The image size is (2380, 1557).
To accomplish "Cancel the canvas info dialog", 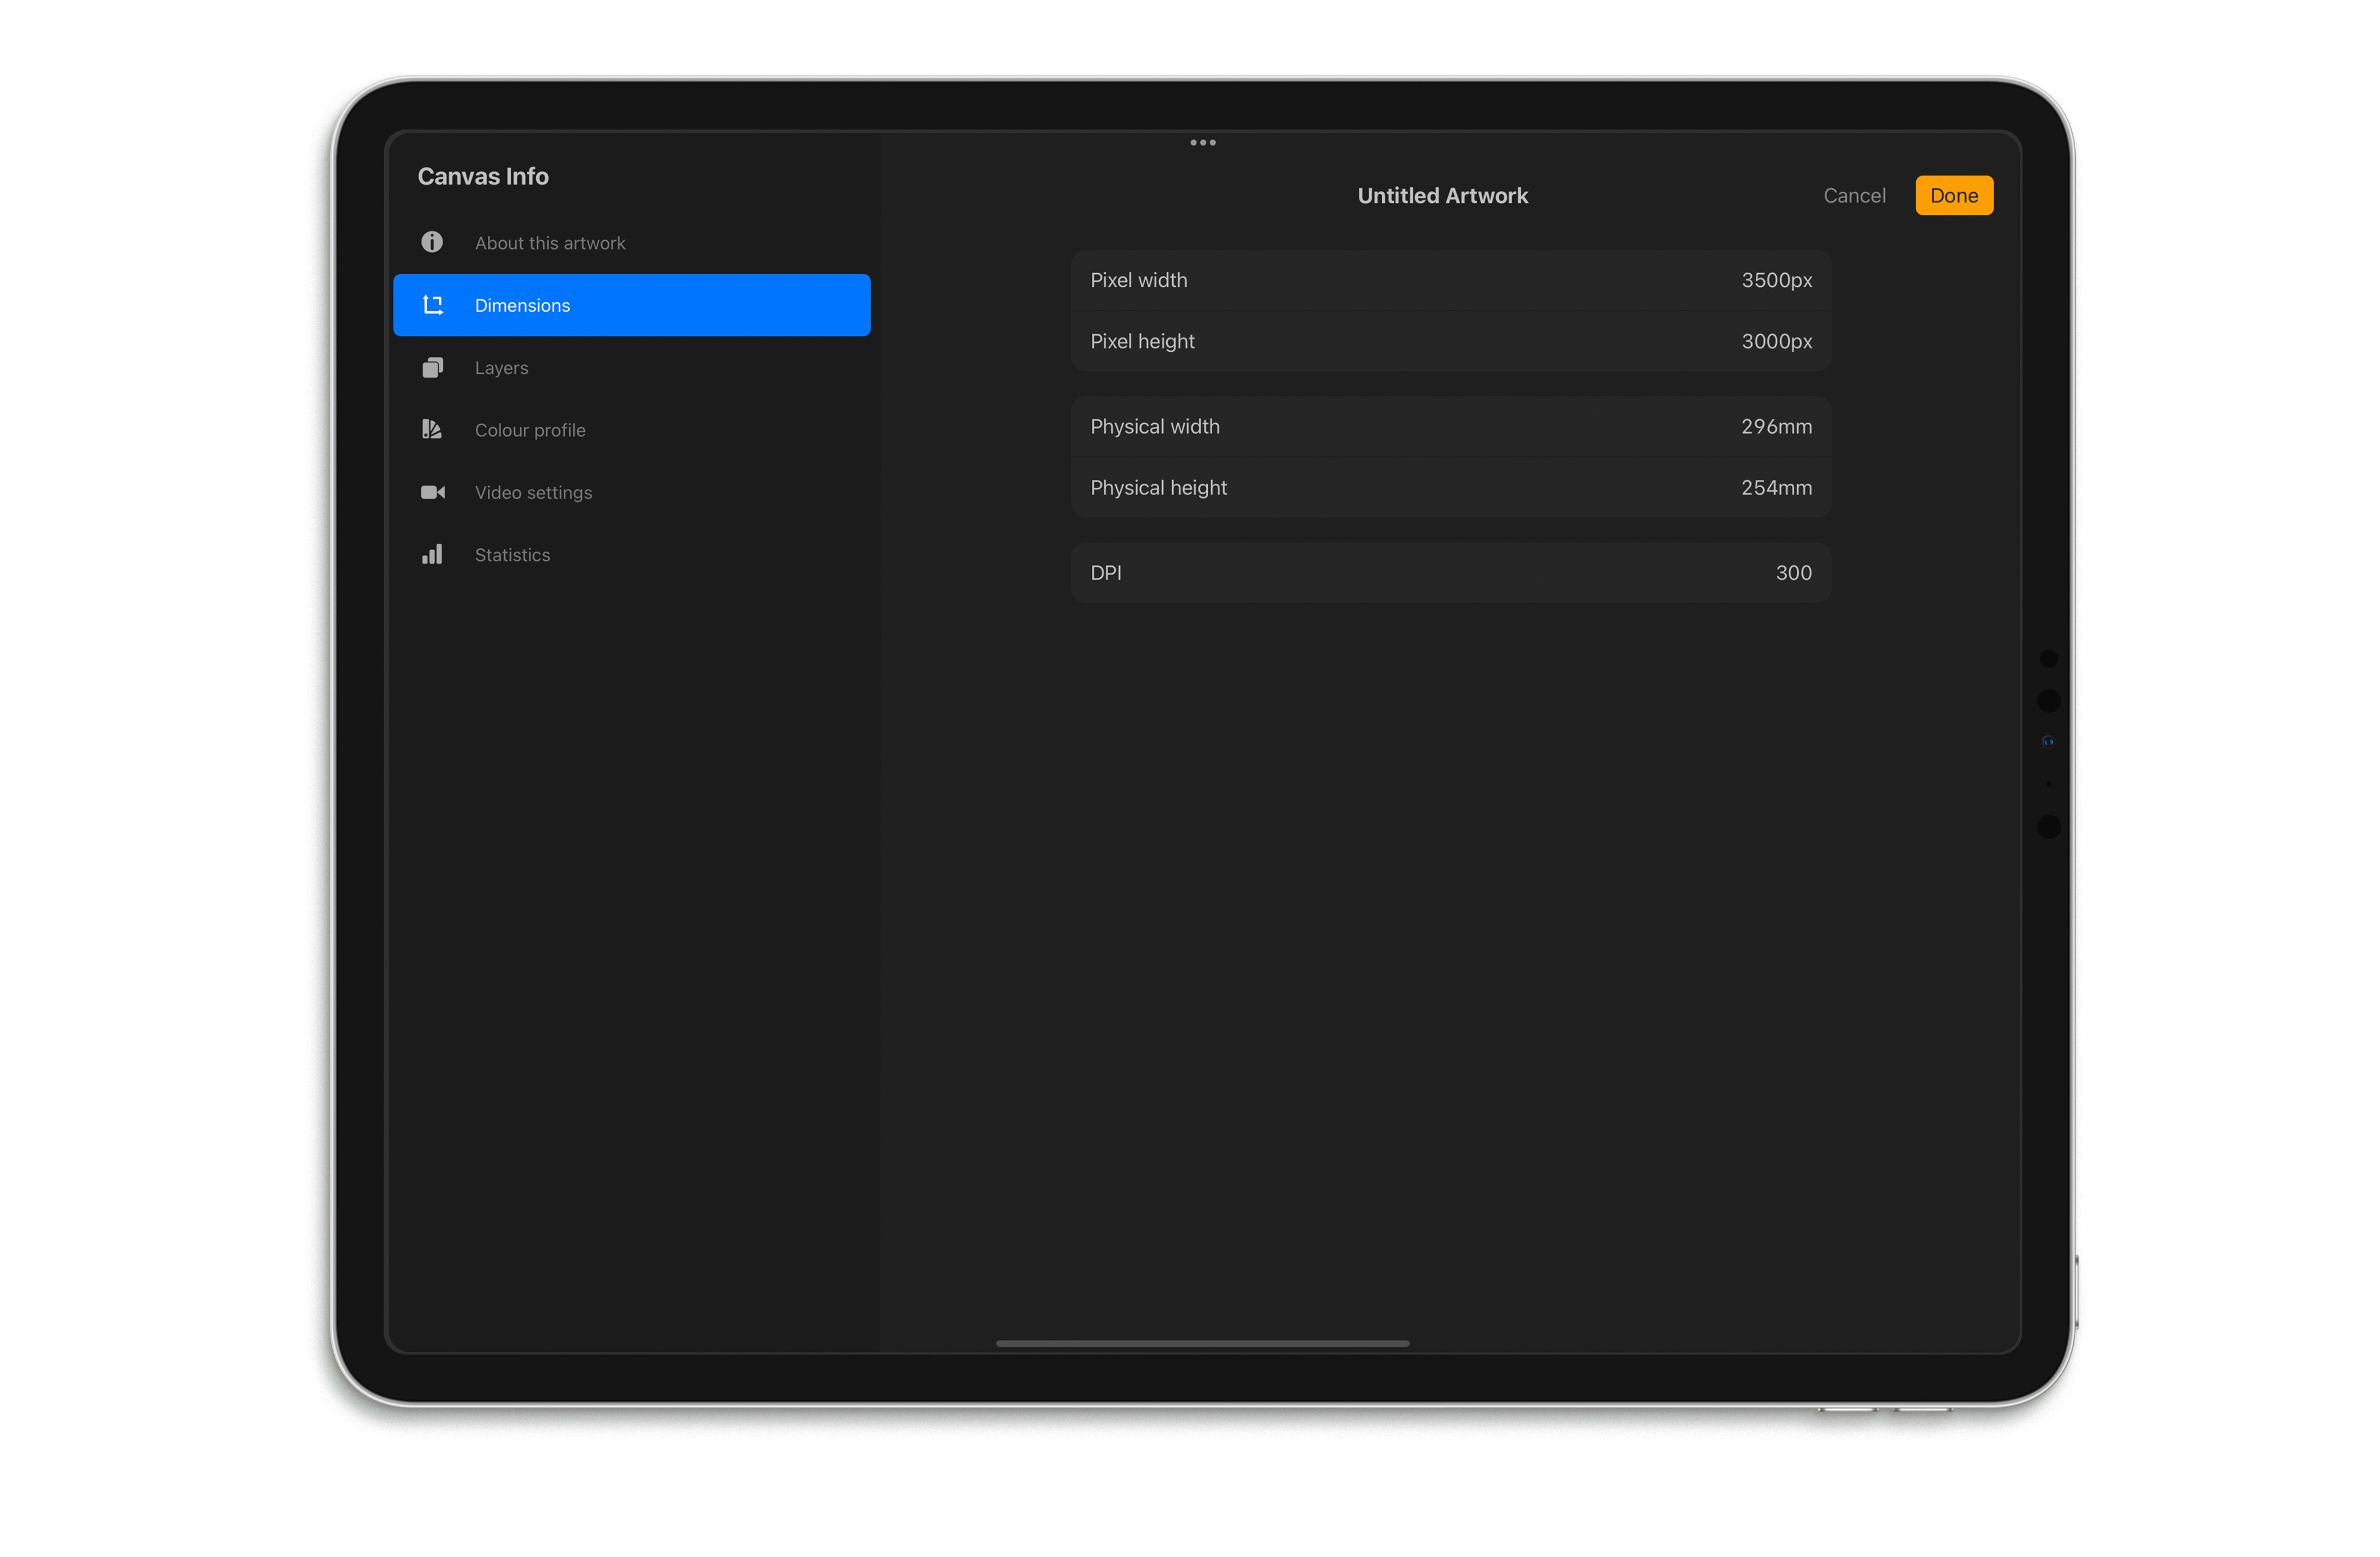I will coord(1854,196).
